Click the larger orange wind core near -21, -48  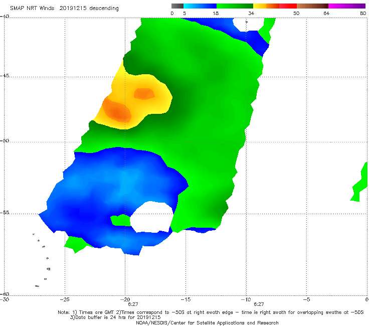pos(117,110)
